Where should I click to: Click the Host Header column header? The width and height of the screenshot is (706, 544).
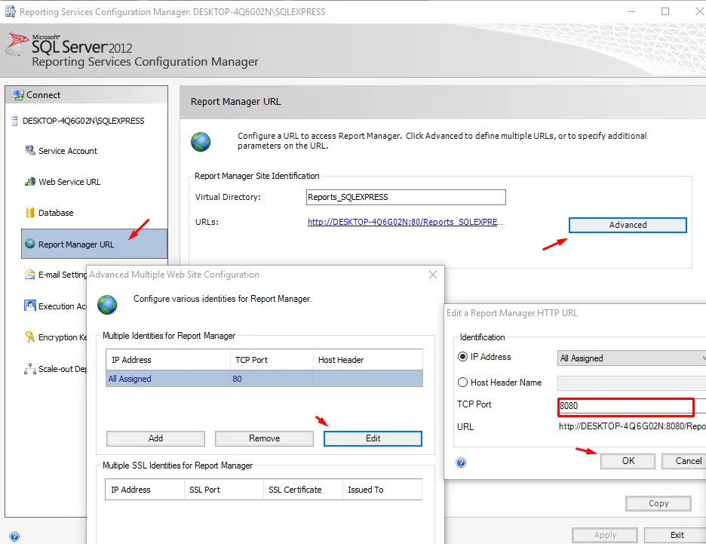pyautogui.click(x=368, y=360)
